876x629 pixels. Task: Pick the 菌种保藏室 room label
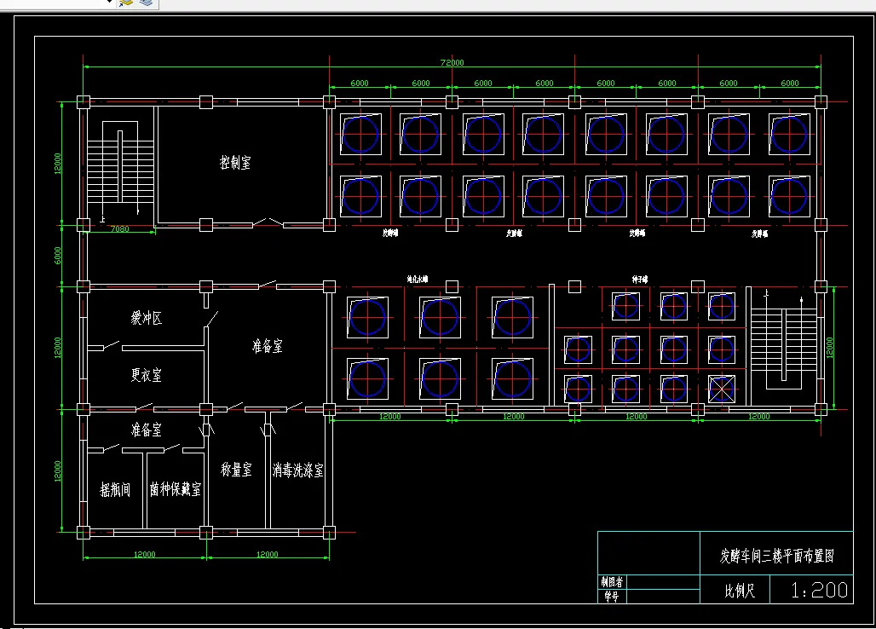(x=175, y=489)
